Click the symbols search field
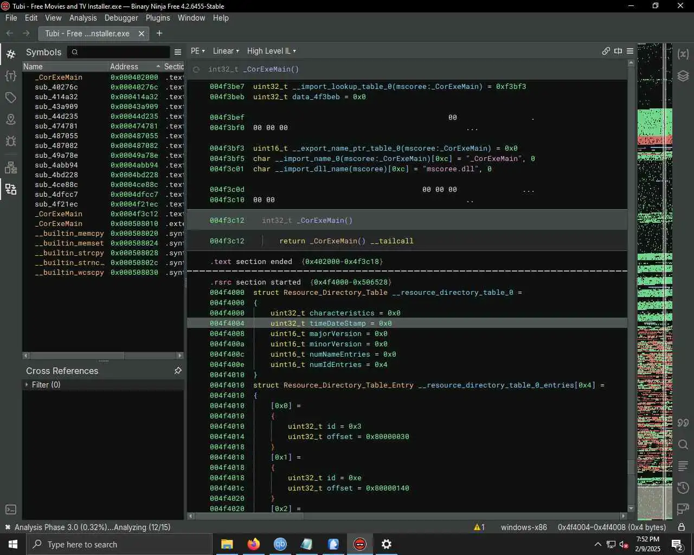This screenshot has height=555, width=694. pos(119,52)
